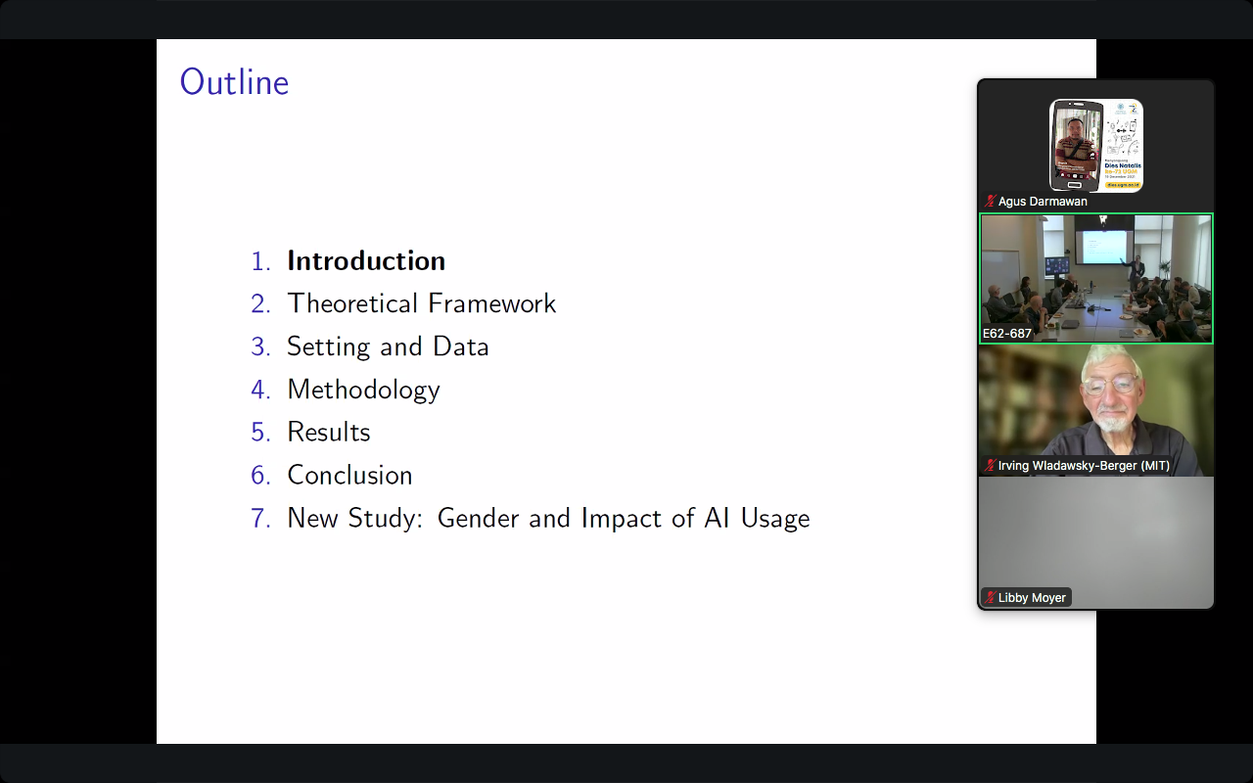Click the Libby Moyer name label
Viewport: 1253px width, 783px height.
point(1032,597)
